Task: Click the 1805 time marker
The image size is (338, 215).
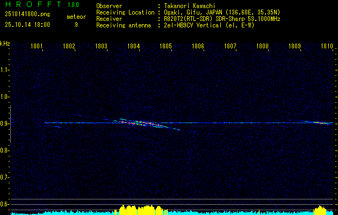Action: click(x=166, y=46)
